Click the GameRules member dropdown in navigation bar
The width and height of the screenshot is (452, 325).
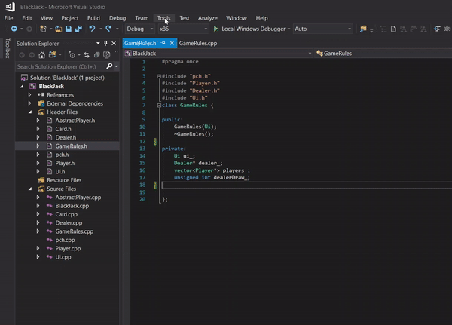tap(383, 53)
